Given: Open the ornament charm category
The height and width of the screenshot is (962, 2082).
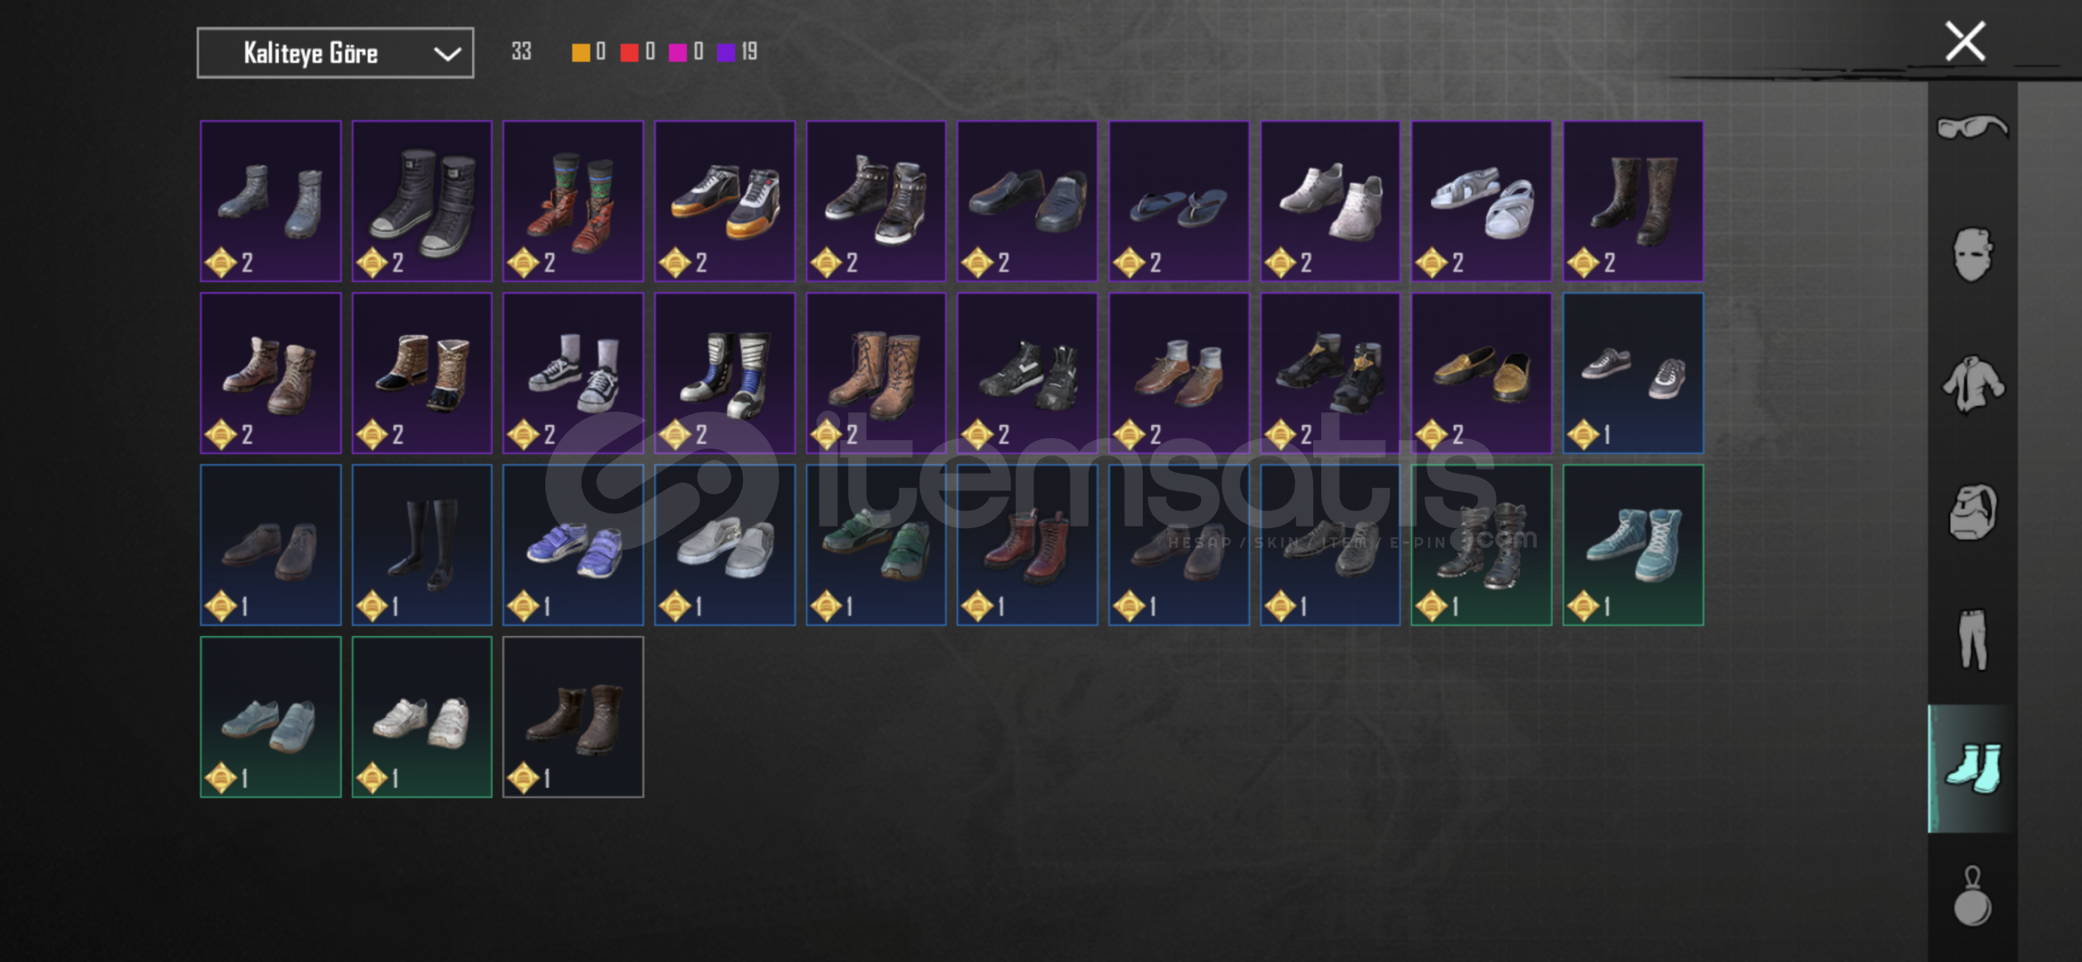Looking at the screenshot, I should point(1972,896).
